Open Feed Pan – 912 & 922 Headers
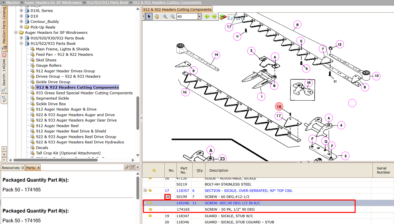394x224 pixels. (x=64, y=55)
